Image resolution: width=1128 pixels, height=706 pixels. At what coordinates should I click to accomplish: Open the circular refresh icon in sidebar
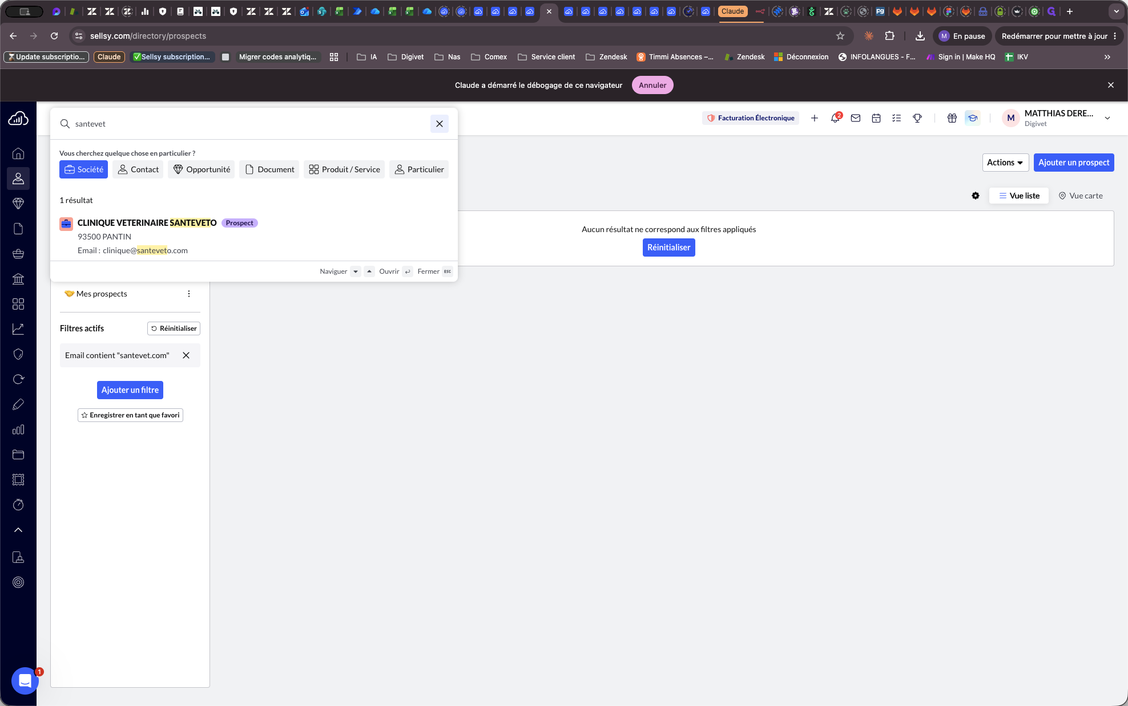[18, 379]
